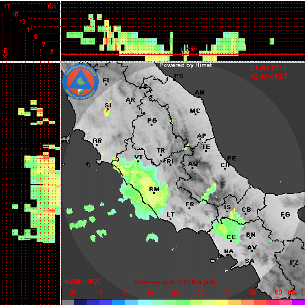
Task: Select the '30' value on the dBZ scale
Action: pyautogui.click(x=201, y=293)
